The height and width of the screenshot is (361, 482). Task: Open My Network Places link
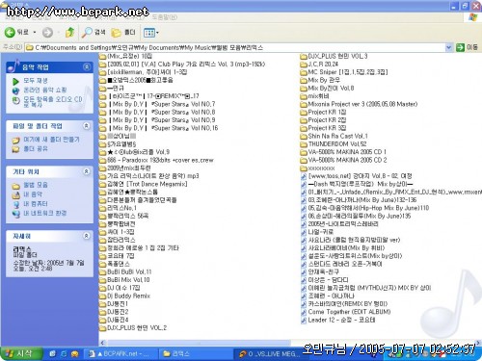pos(44,213)
